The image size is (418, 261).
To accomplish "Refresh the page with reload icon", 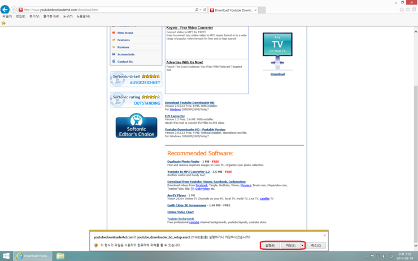I will (204, 10).
